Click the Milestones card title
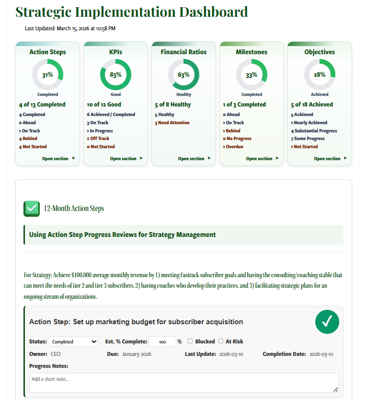The width and height of the screenshot is (367, 400). (252, 52)
